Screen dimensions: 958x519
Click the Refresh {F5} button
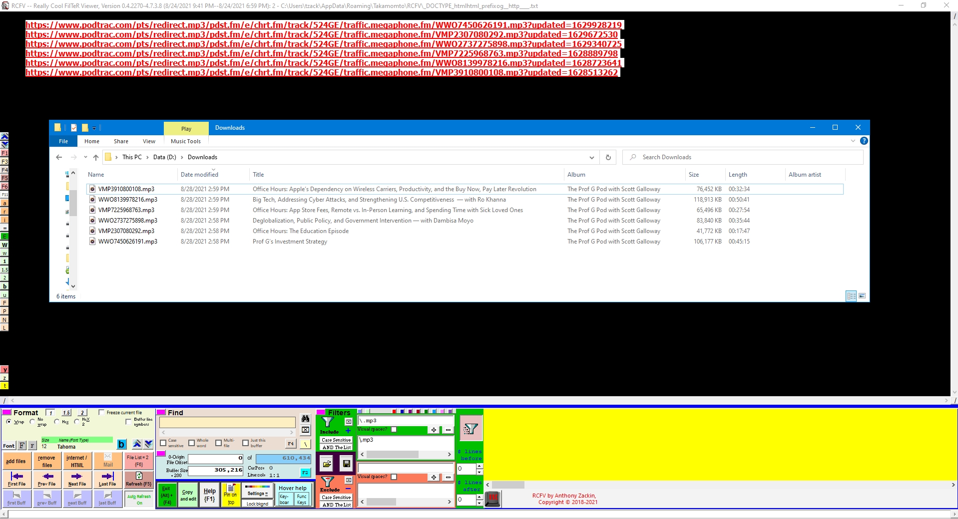coord(138,480)
